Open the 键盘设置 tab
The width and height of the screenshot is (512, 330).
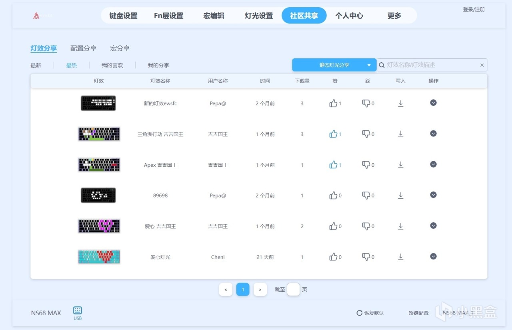(123, 16)
